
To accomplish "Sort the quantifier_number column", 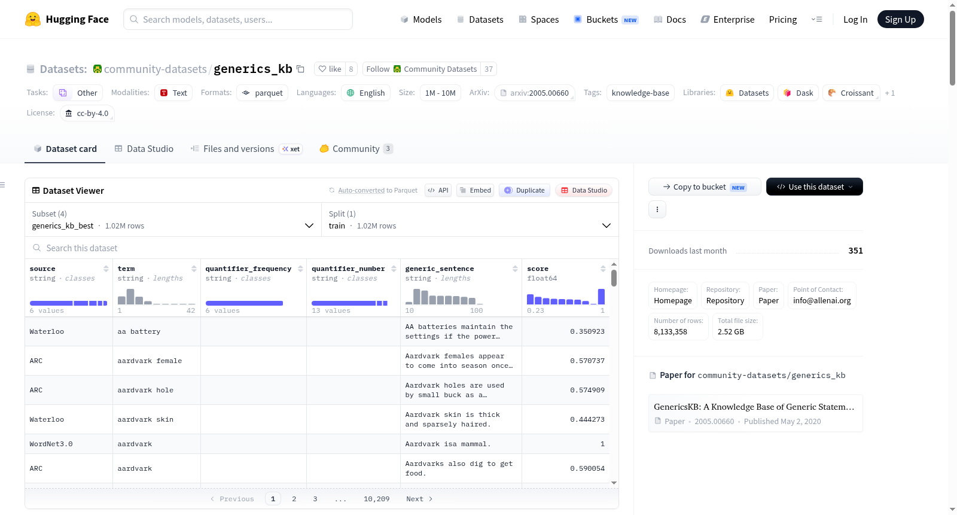I will click(x=394, y=269).
